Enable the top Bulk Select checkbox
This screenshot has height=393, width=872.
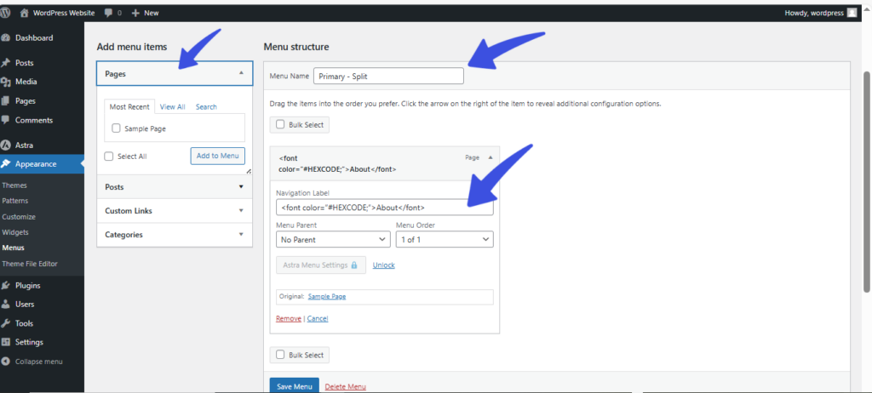[280, 124]
